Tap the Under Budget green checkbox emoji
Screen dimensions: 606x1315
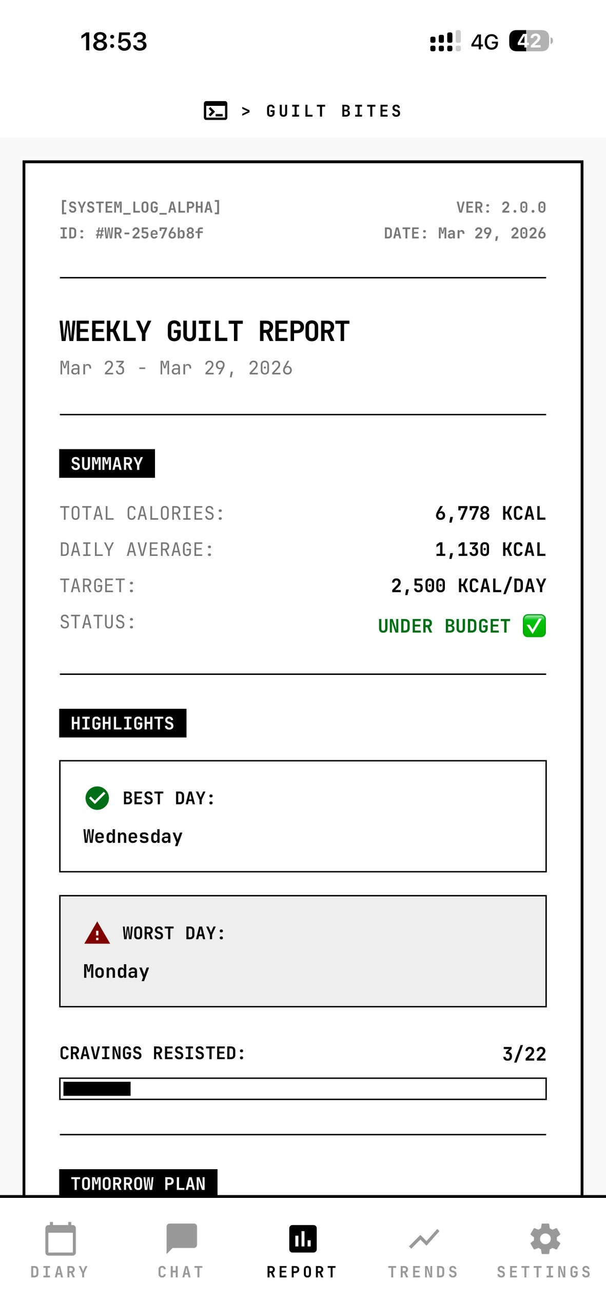click(x=534, y=626)
